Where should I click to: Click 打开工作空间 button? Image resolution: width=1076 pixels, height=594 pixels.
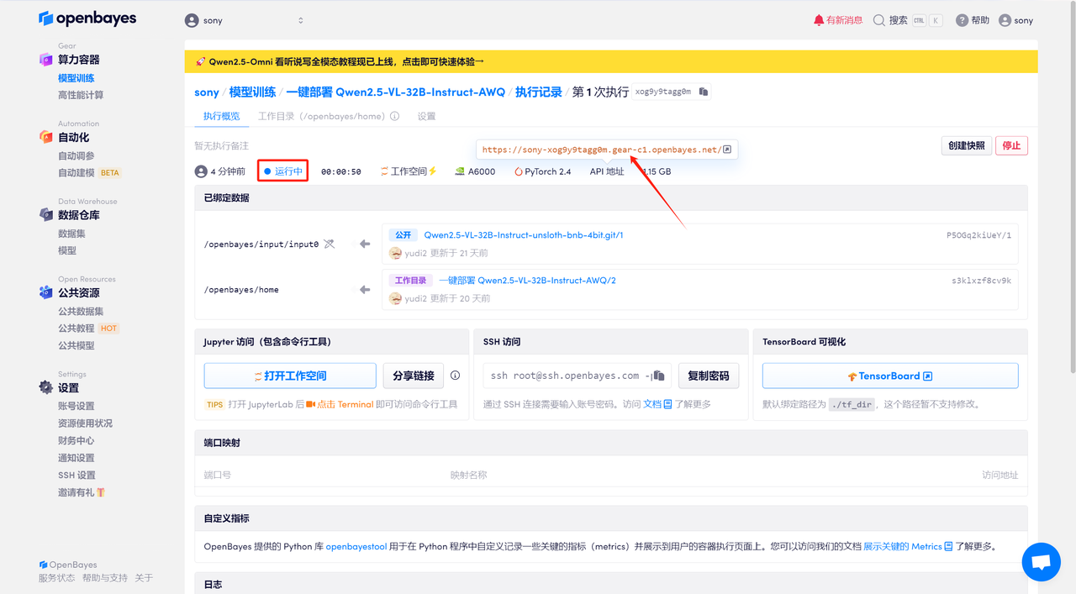pyautogui.click(x=290, y=376)
